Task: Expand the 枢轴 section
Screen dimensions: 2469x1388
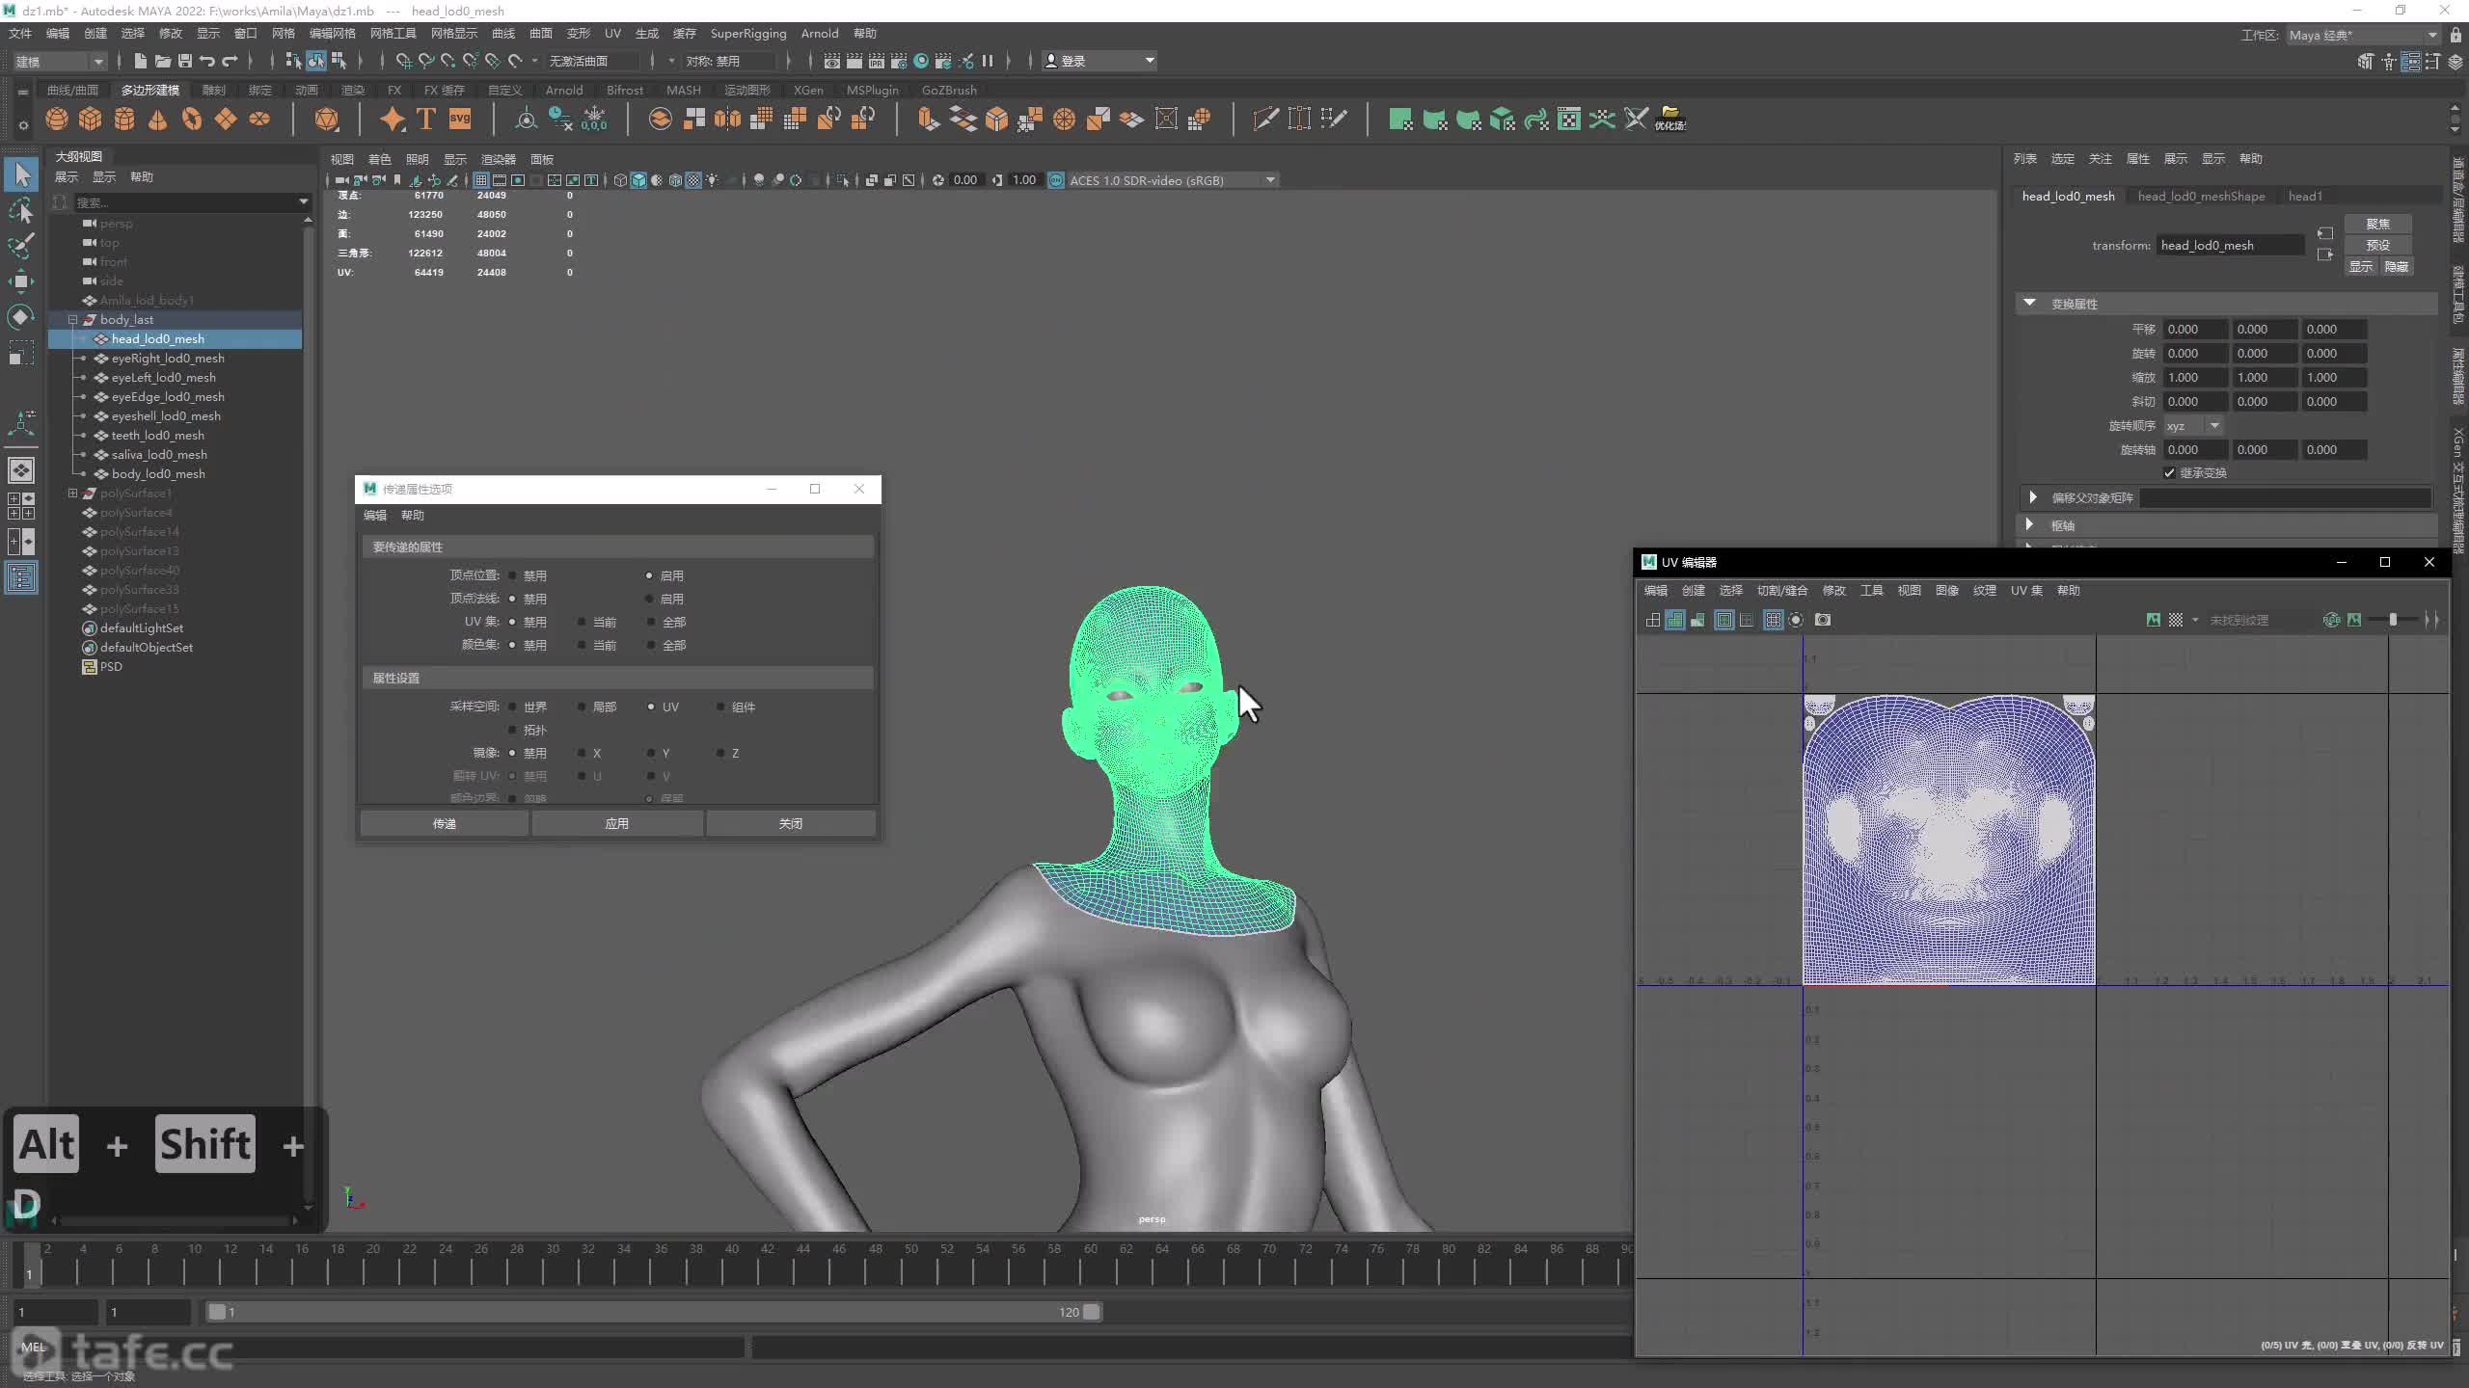Action: [2030, 525]
